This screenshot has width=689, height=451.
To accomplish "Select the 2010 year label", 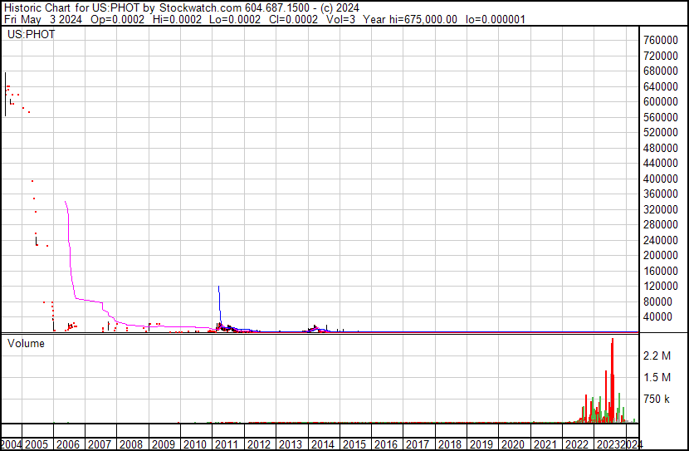I will coord(195,444).
